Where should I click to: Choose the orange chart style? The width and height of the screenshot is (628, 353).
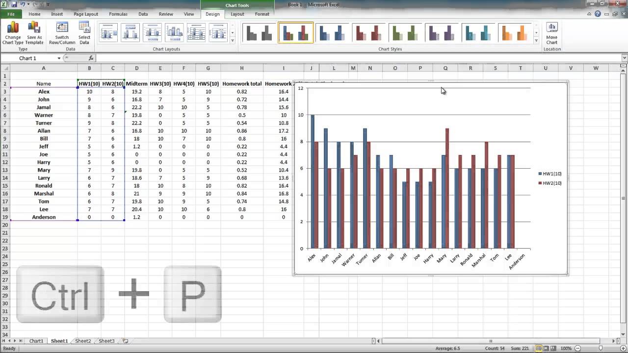[514, 33]
